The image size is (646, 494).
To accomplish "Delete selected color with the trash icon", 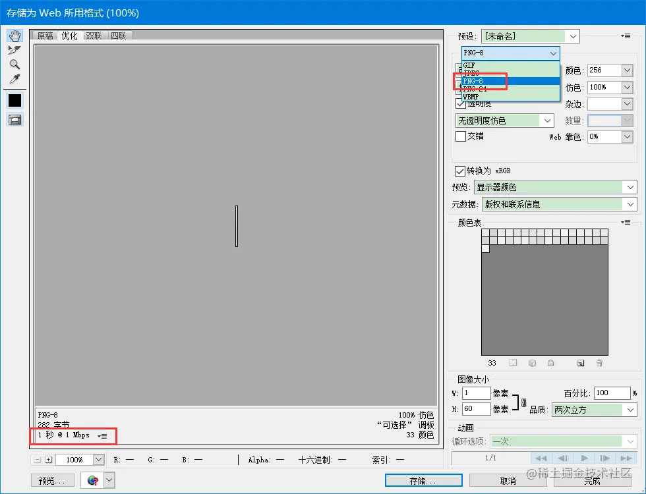I will tap(599, 363).
